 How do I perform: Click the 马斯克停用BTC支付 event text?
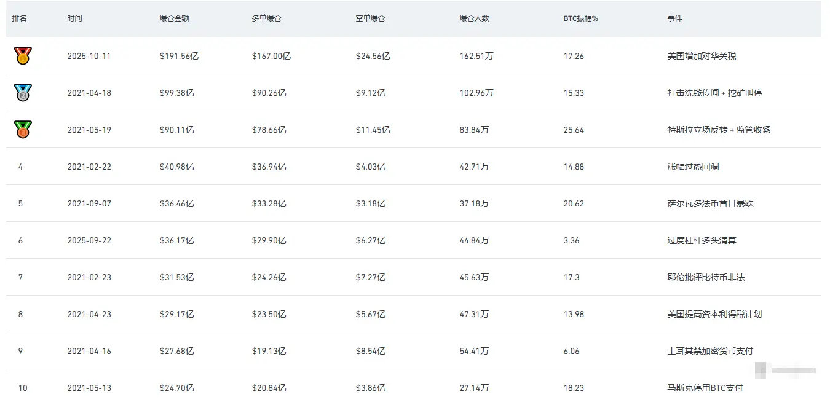point(705,388)
